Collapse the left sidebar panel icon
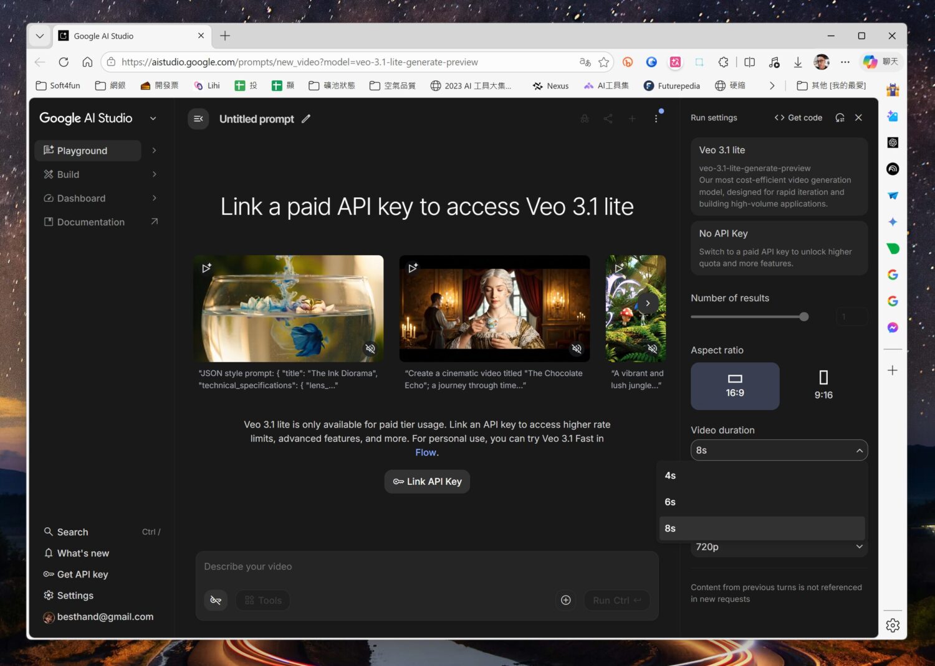Image resolution: width=935 pixels, height=666 pixels. click(x=198, y=119)
